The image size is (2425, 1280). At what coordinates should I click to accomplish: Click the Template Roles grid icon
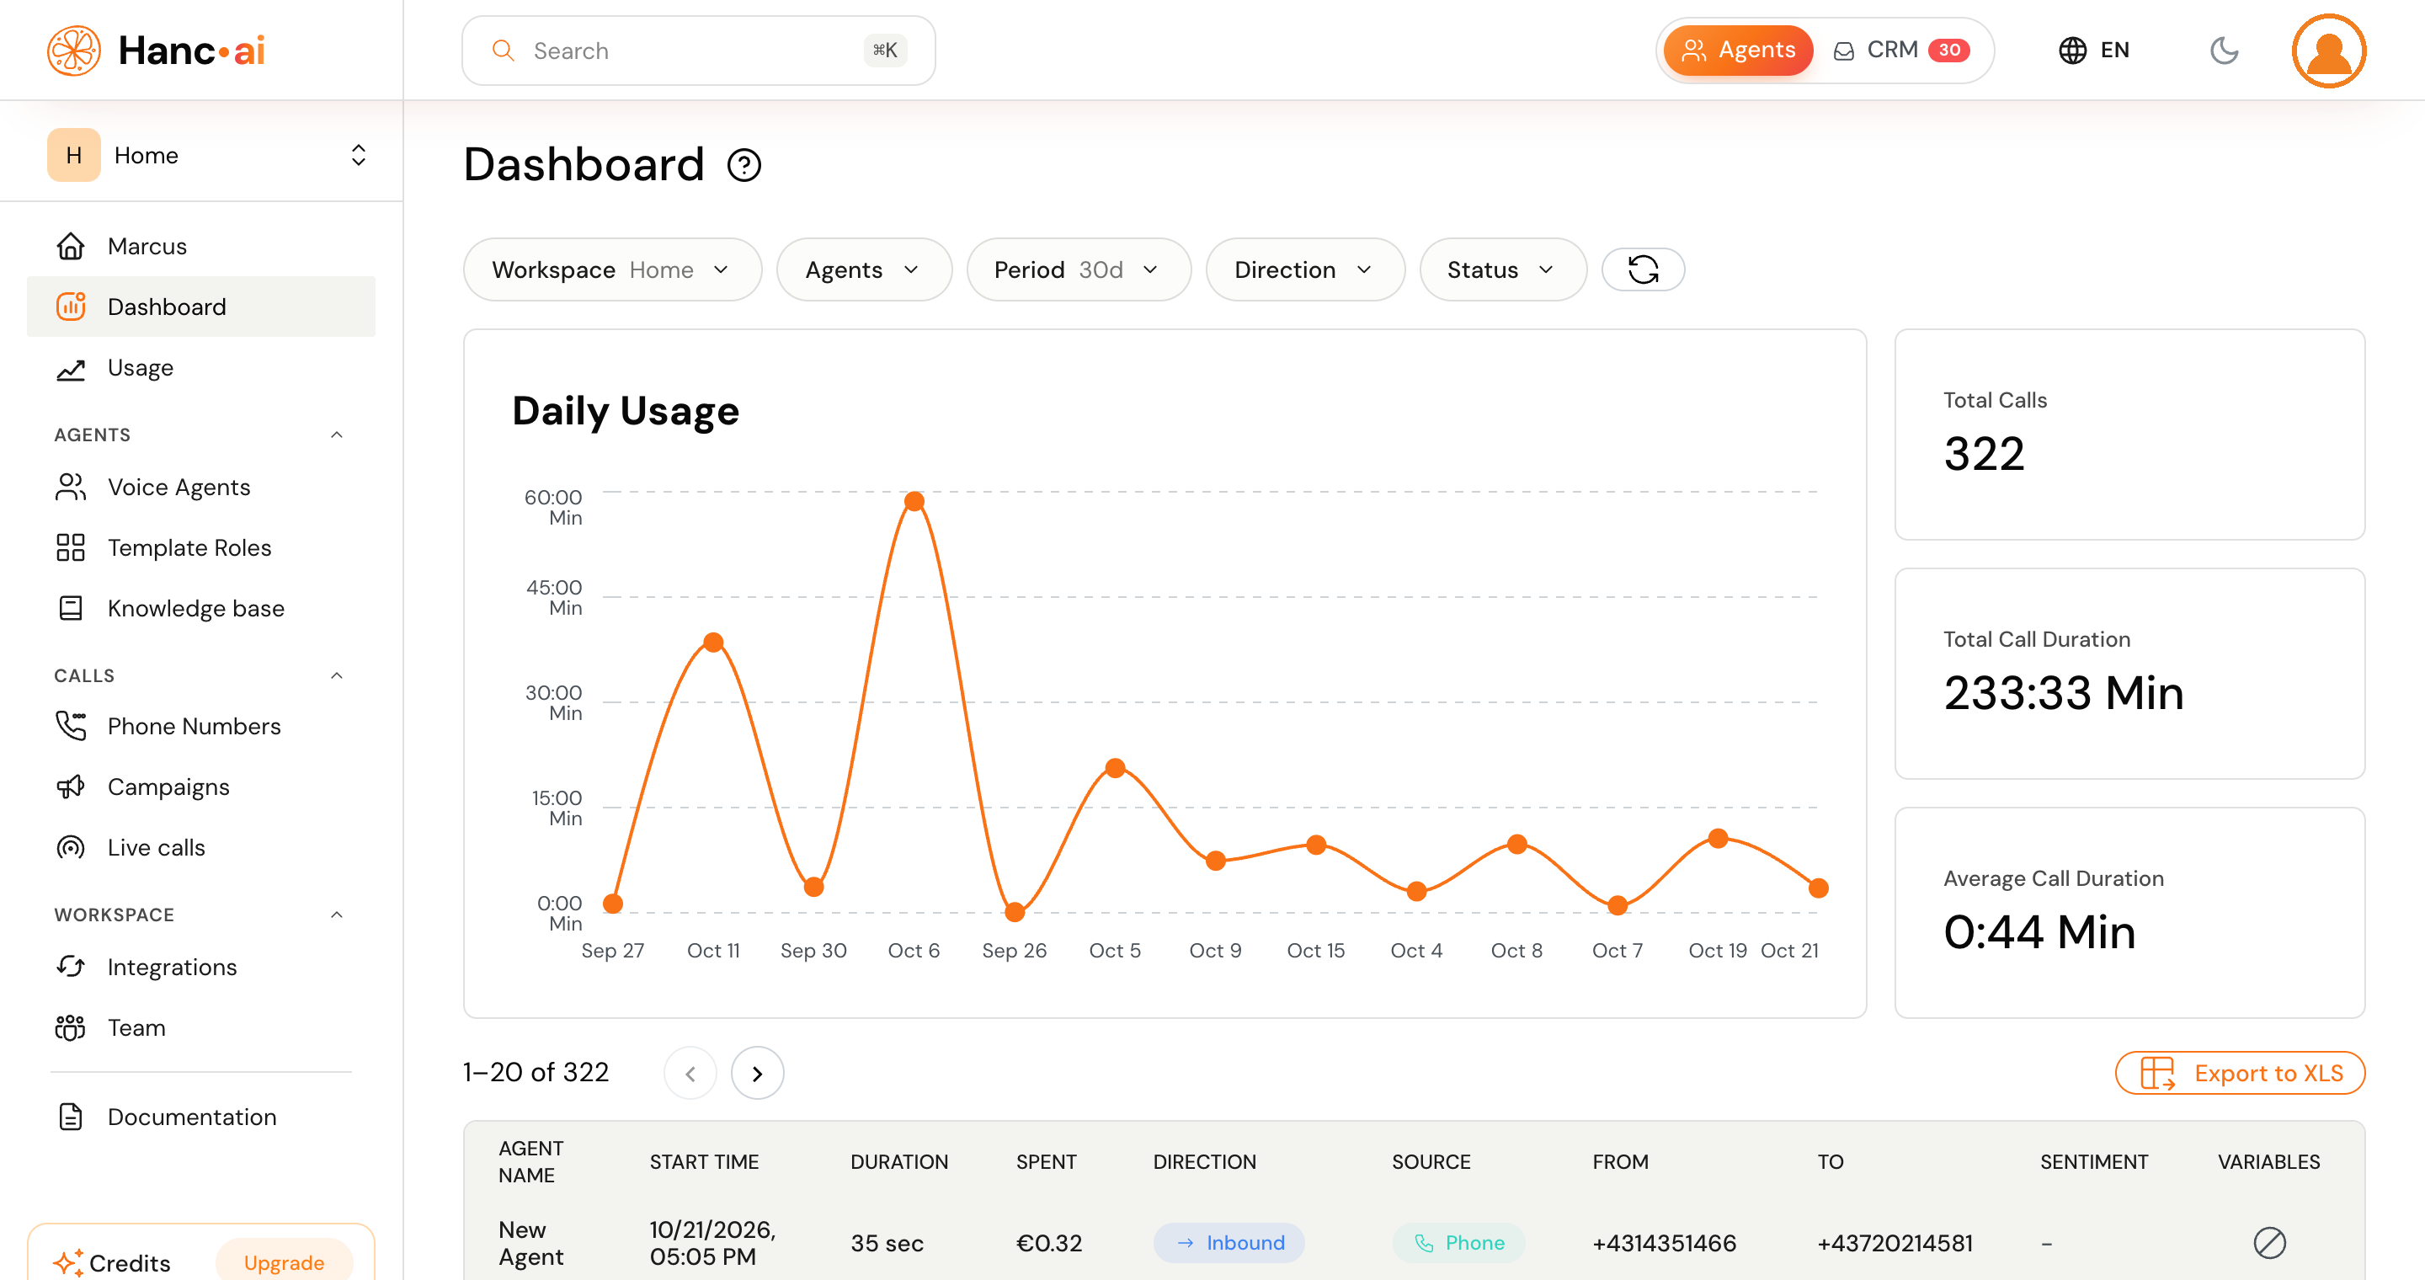(x=71, y=547)
